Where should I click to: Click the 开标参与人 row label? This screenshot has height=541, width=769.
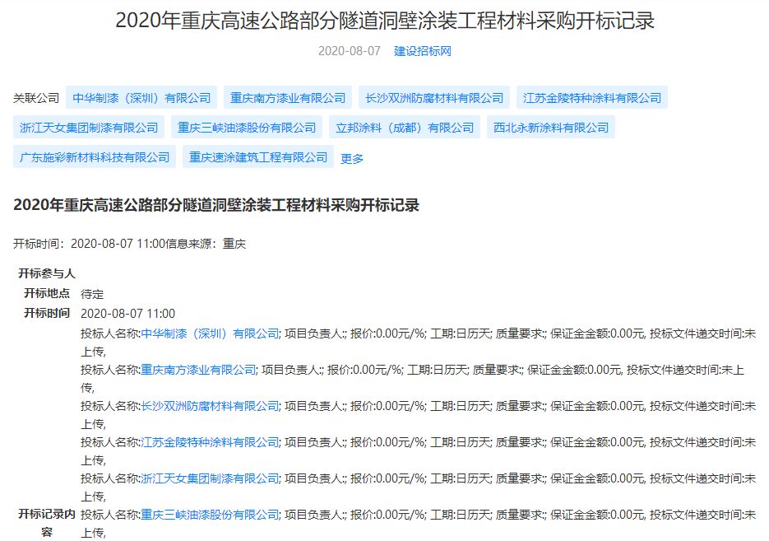(47, 273)
